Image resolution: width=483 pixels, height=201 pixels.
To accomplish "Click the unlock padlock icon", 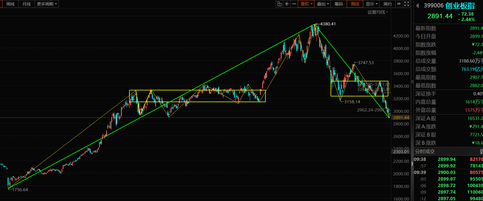I will (x=279, y=4).
